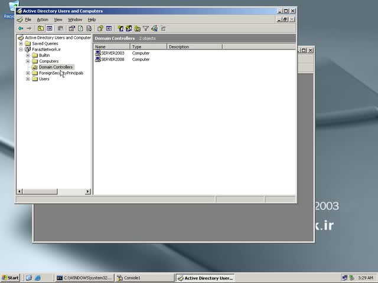Click tree pane scrollbar left arrow
Viewport: 378px width, 283px height.
[x=19, y=192]
